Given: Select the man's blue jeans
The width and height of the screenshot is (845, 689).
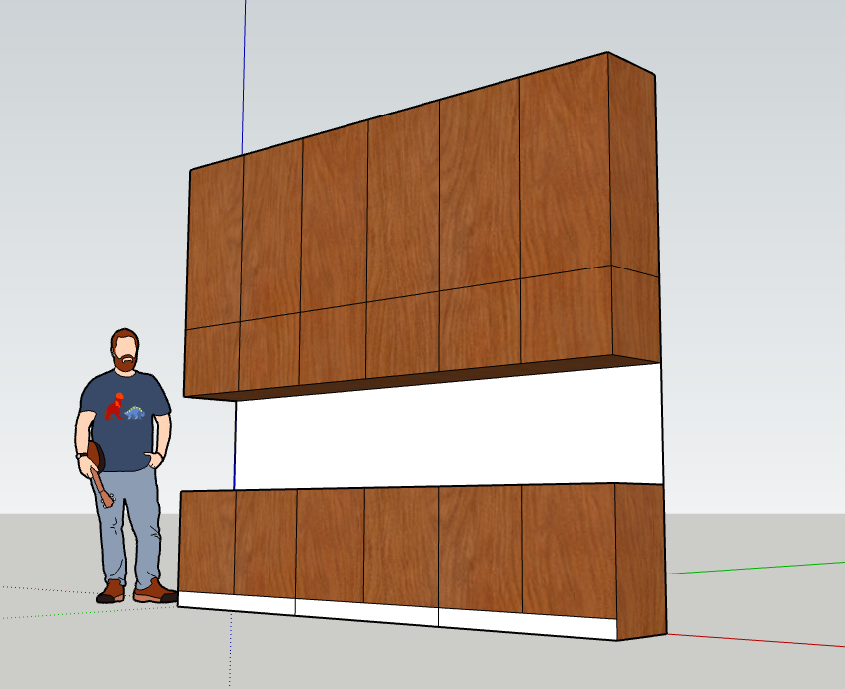Looking at the screenshot, I should pyautogui.click(x=126, y=523).
